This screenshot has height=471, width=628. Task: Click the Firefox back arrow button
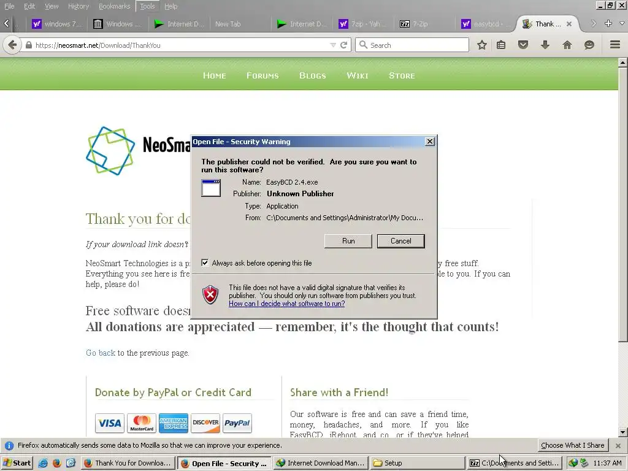coord(12,45)
